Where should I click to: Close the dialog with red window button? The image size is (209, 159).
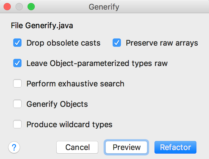pos(7,7)
